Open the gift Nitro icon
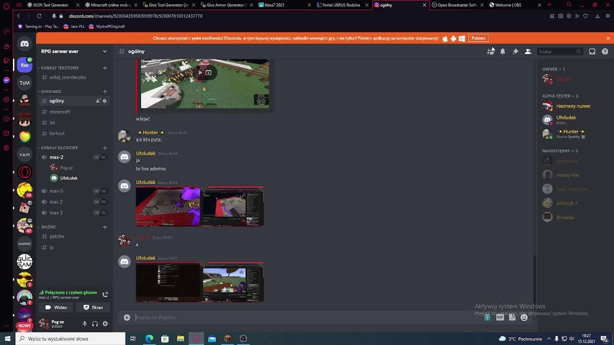This screenshot has height=345, width=614. 487,317
